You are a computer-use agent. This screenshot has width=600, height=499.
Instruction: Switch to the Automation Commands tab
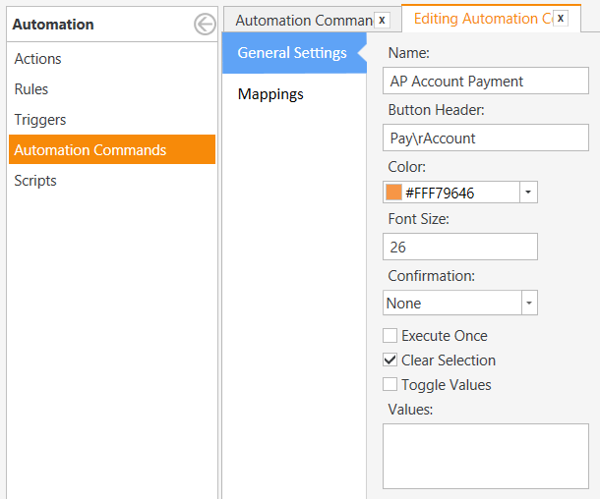(303, 20)
